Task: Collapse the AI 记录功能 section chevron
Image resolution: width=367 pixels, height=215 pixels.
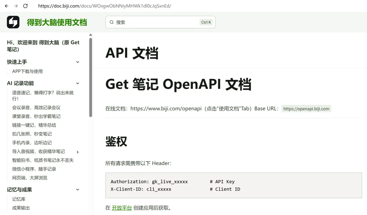Action: pyautogui.click(x=78, y=83)
